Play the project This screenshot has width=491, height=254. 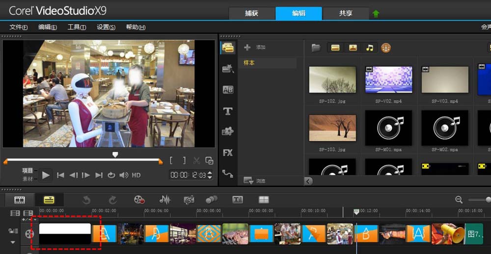click(46, 175)
